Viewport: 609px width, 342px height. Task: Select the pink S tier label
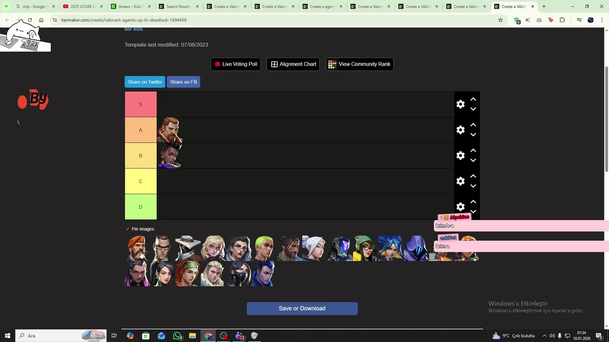click(x=140, y=104)
